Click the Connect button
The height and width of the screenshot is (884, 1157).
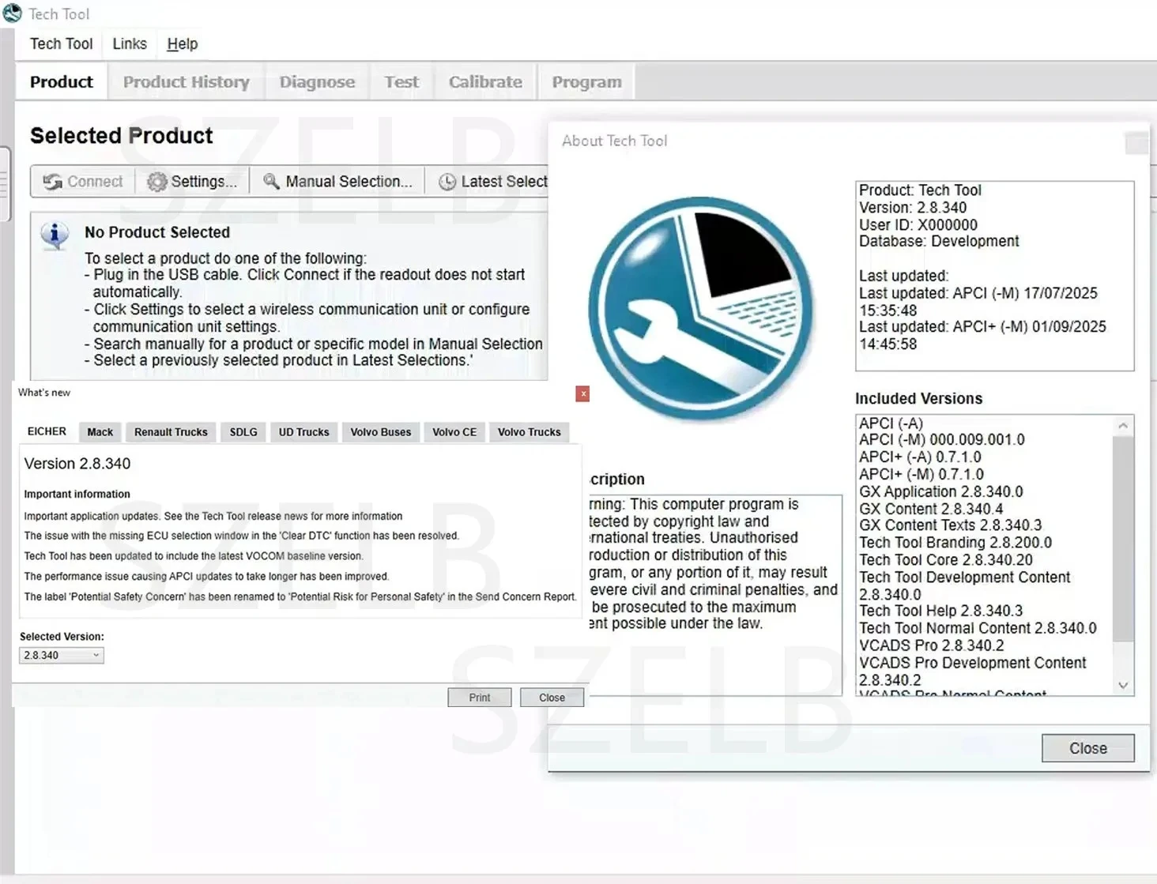(x=83, y=182)
